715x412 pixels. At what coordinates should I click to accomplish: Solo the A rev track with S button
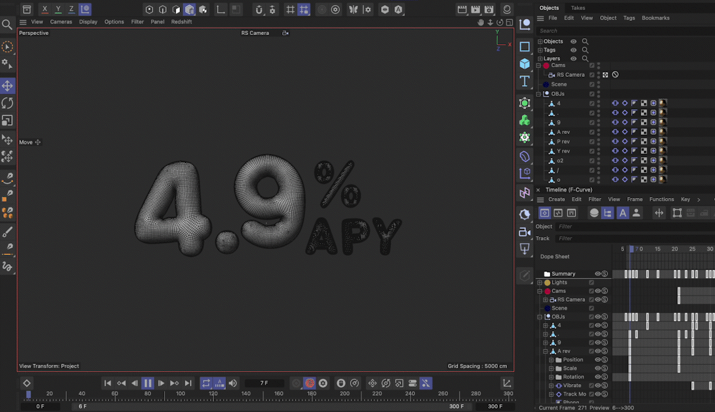(605, 351)
